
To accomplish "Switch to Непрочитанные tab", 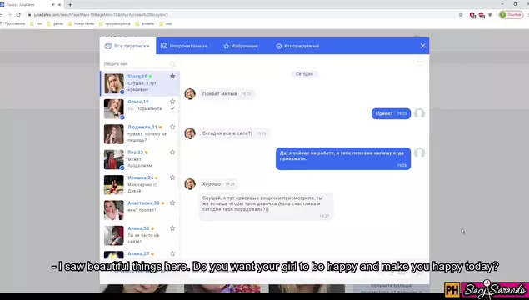I will click(184, 46).
